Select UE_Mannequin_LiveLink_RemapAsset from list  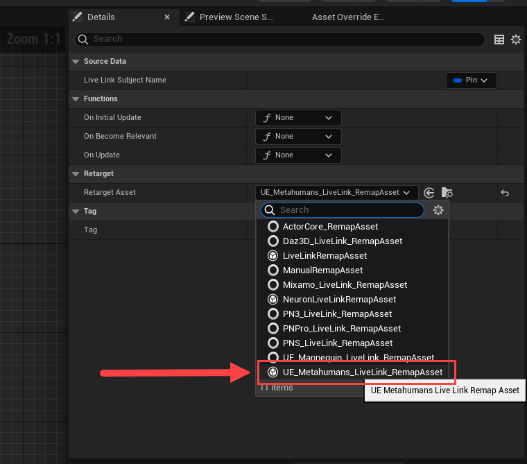(x=352, y=356)
